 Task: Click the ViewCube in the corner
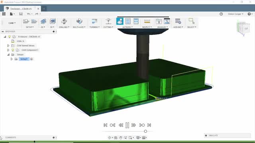(243, 28)
